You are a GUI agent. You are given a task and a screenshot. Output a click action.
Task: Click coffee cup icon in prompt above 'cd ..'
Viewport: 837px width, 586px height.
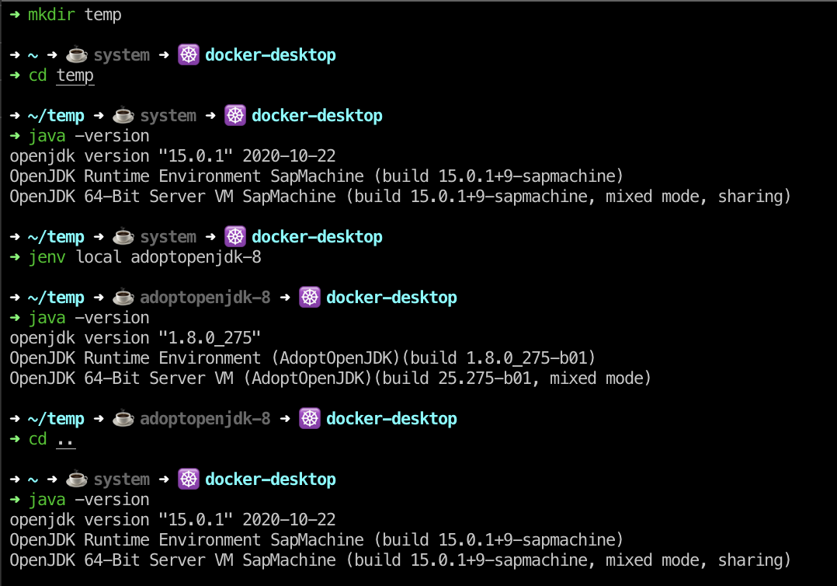click(x=123, y=418)
